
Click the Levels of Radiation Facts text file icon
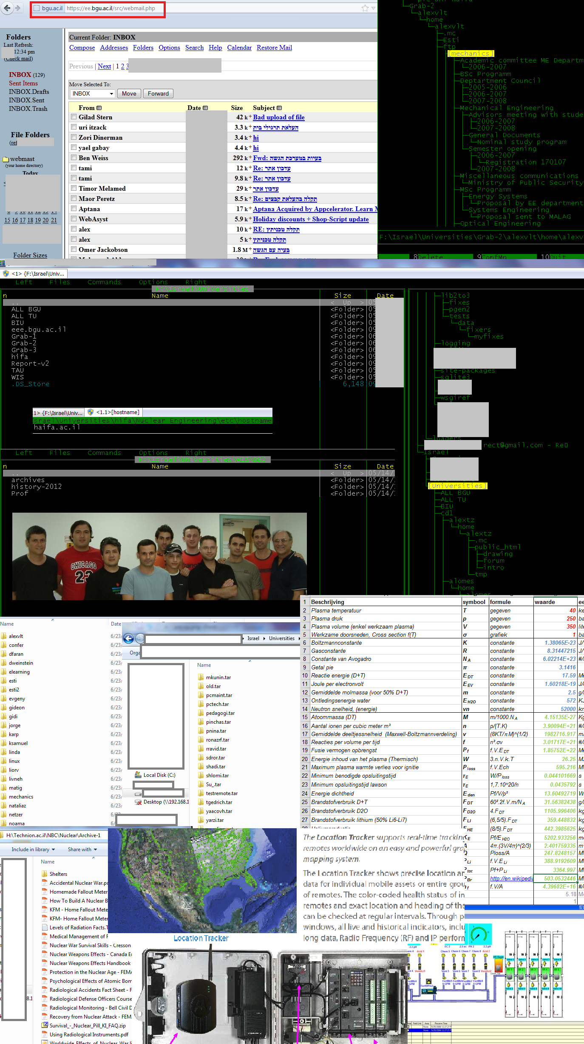[45, 927]
